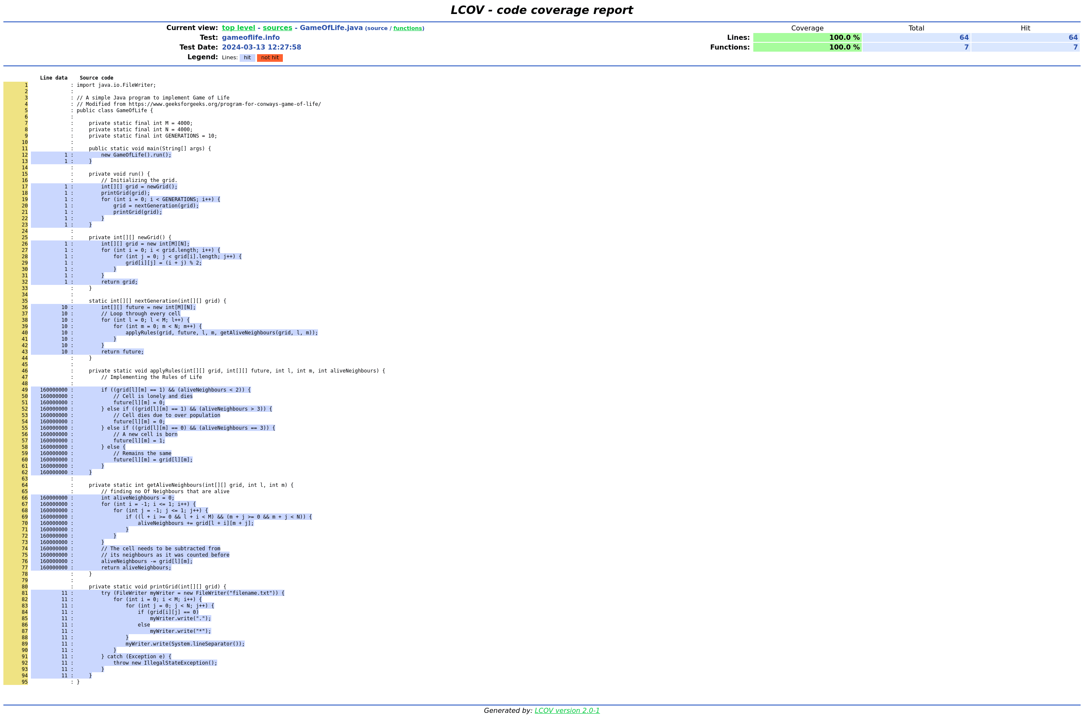Screen dimensions: 1084x726
Task: Click the test name gameoflife.info
Action: (x=251, y=38)
